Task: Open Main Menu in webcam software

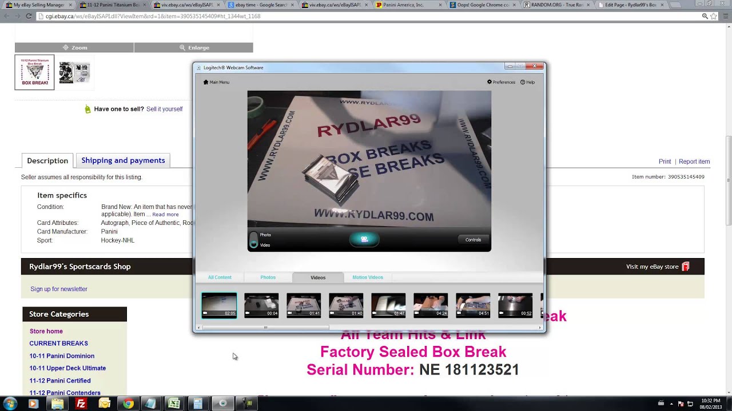Action: (216, 82)
